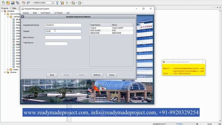Click the Build Project hammer icon
Image resolution: width=222 pixels, height=125 pixels.
pos(57,2)
